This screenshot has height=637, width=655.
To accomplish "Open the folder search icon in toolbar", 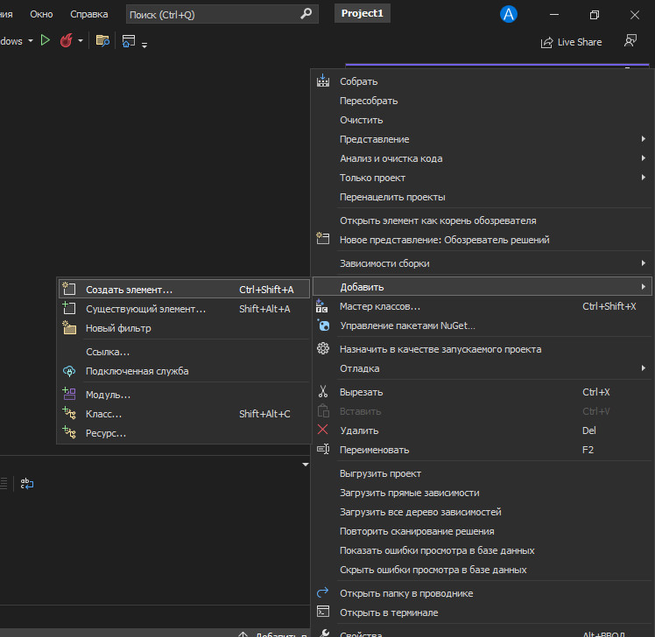I will [102, 40].
